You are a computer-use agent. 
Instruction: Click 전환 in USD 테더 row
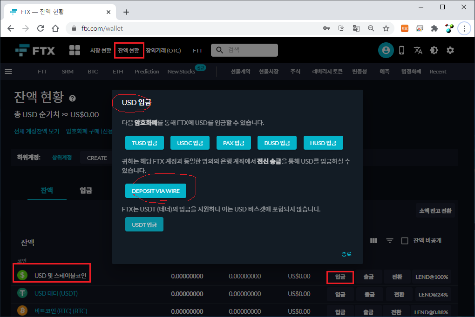399,294
